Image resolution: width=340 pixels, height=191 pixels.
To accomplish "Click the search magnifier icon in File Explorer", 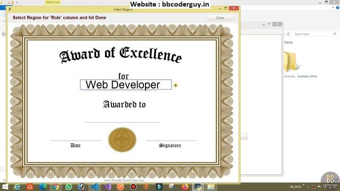I will click(x=335, y=34).
